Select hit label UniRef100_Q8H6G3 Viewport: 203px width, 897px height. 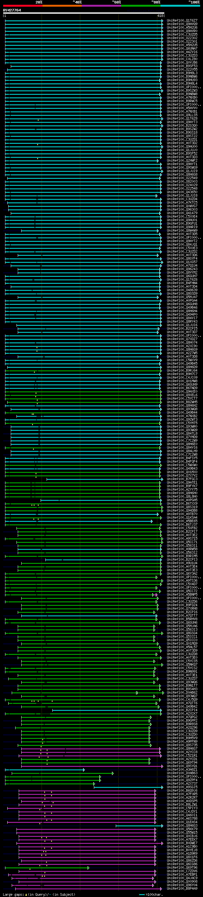[182, 826]
